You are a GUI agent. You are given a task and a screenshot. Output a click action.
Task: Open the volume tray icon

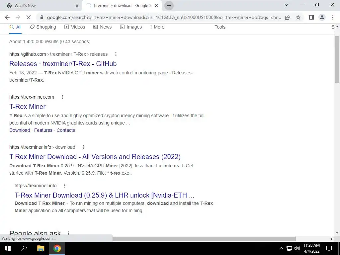(x=297, y=248)
